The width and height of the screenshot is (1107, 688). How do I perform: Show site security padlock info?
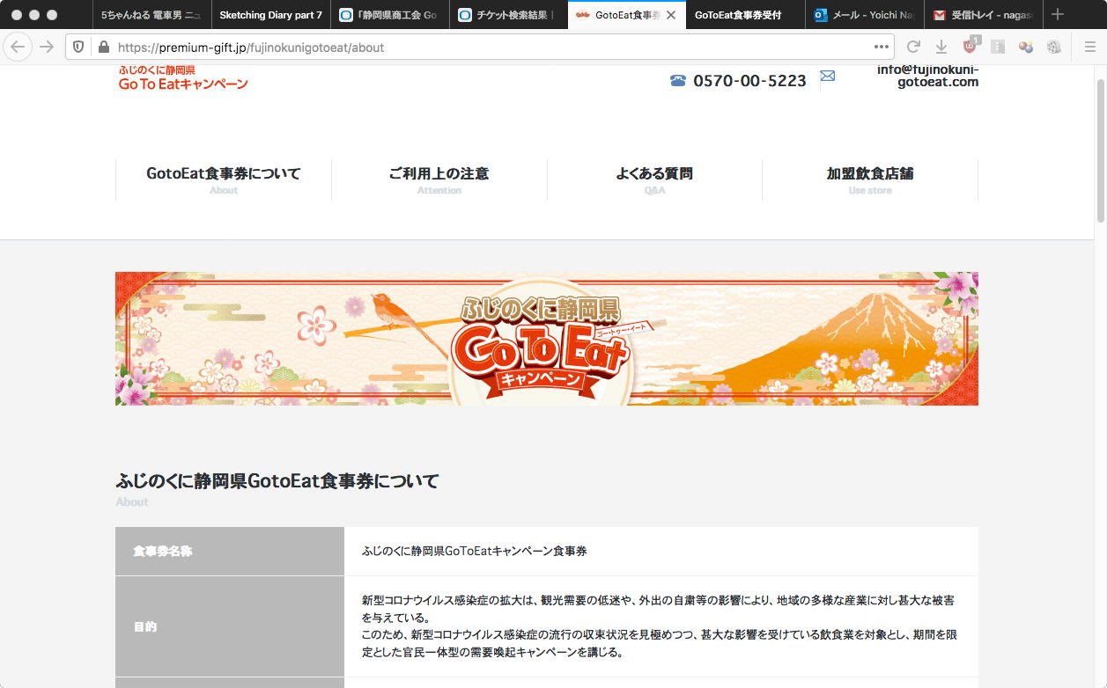(103, 48)
